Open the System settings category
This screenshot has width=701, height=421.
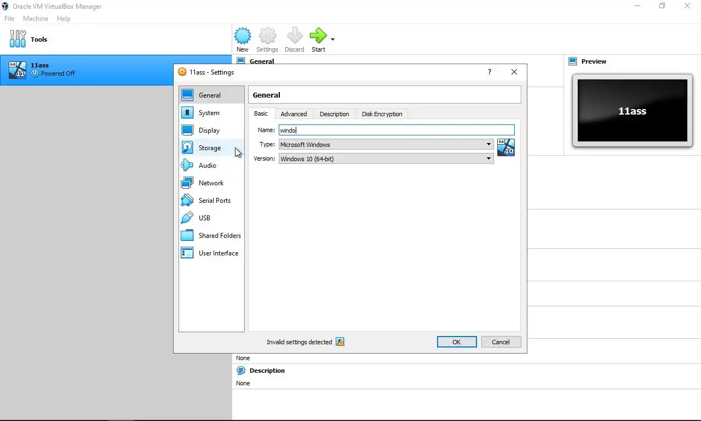coord(211,112)
